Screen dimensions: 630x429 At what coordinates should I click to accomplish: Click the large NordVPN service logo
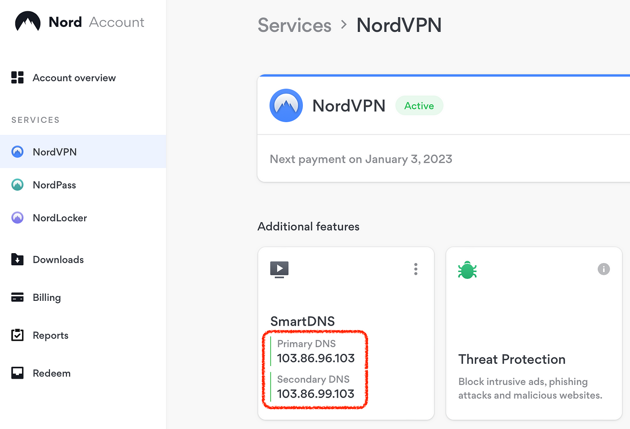pos(286,106)
